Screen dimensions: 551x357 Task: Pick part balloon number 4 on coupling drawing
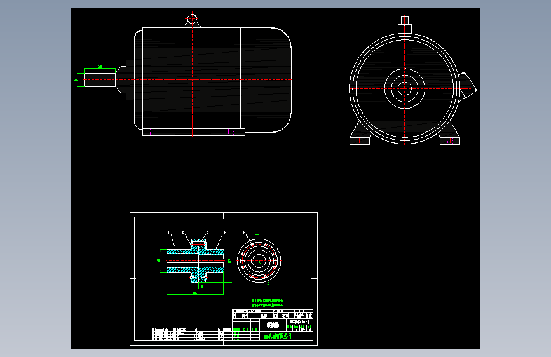point(225,232)
